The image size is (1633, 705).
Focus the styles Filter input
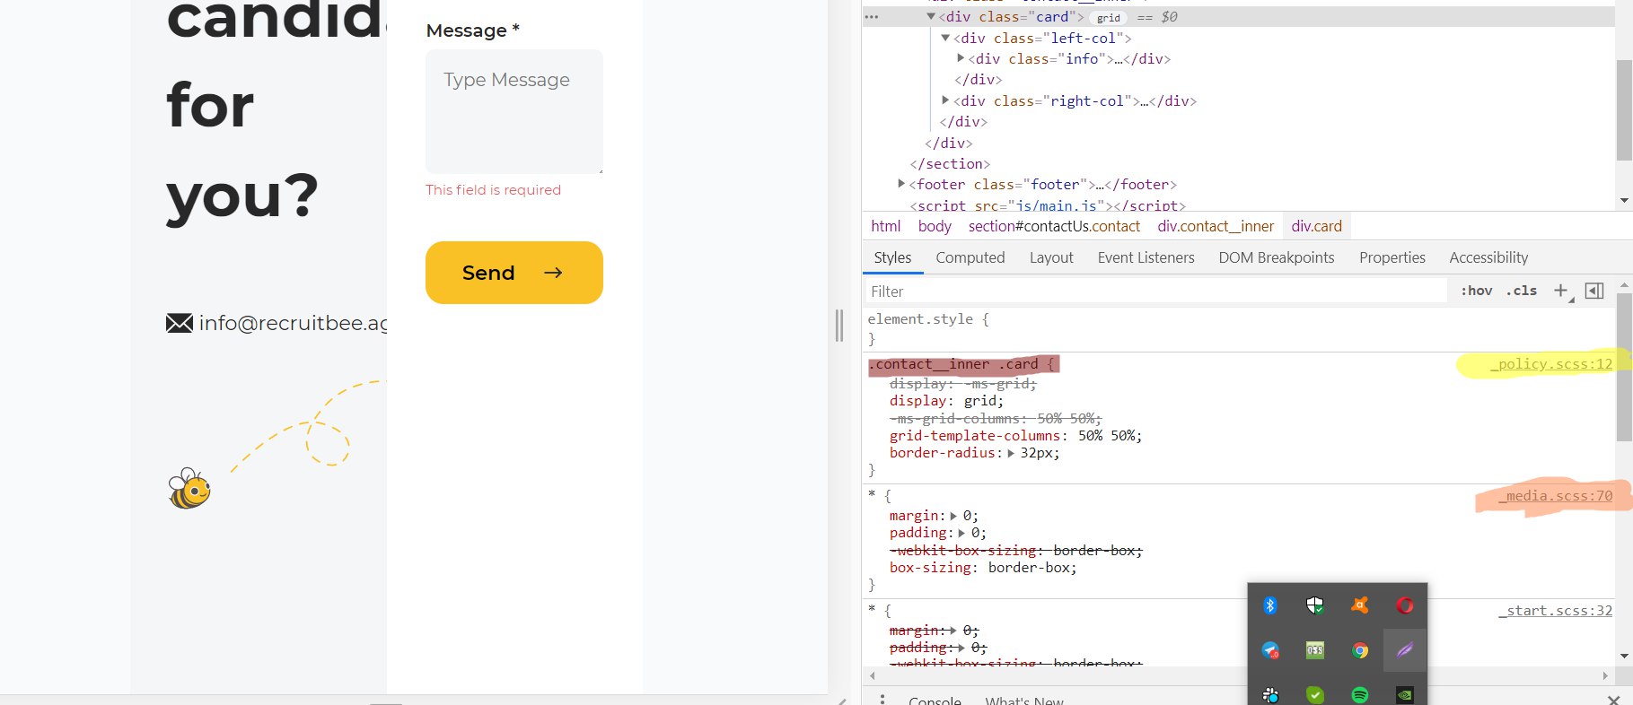pos(1156,291)
